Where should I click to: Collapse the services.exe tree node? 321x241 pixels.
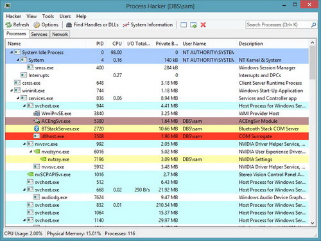pyautogui.click(x=18, y=98)
